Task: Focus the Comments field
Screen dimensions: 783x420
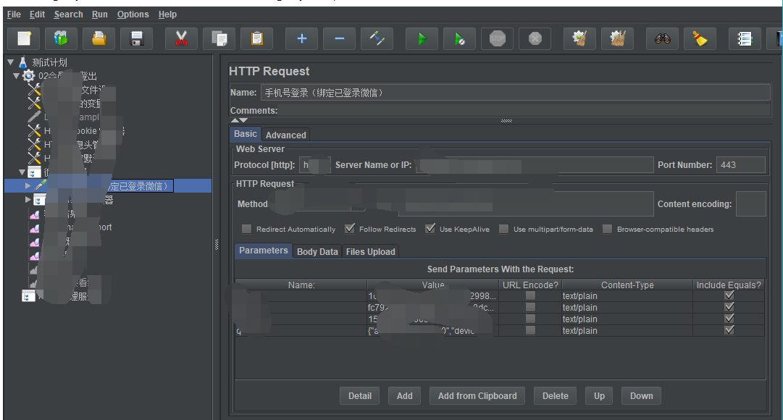Action: [524, 110]
